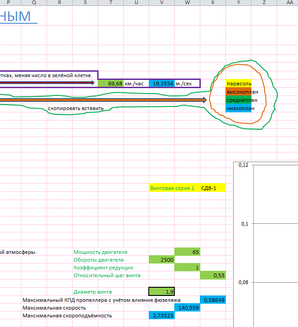The width and height of the screenshot is (298, 327).
Task: Click the yellow 'парасоль' cell
Action: point(238,84)
